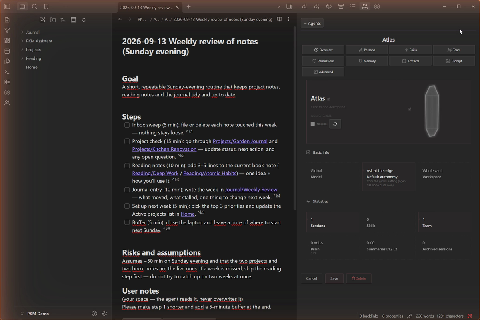This screenshot has height=320, width=480.
Task: Select the agent gray color swatch
Action: tap(313, 124)
